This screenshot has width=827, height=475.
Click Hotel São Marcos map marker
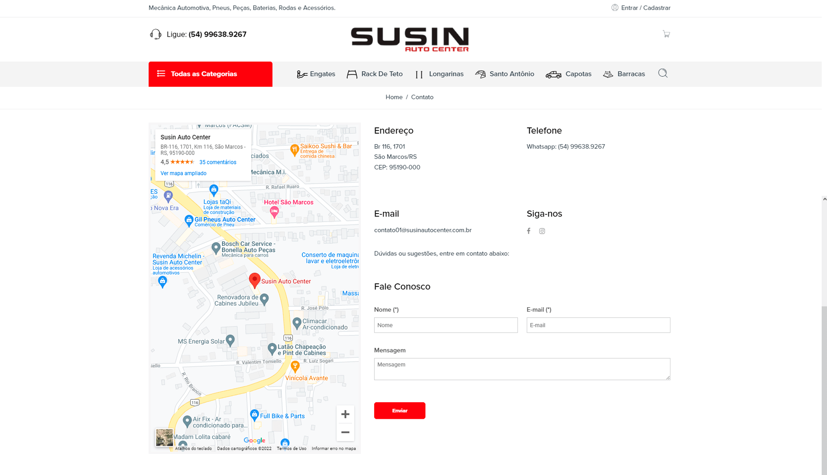coord(274,212)
